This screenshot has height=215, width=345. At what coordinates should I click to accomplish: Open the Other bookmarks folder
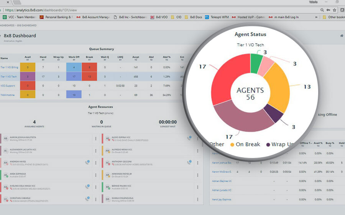point(333,17)
